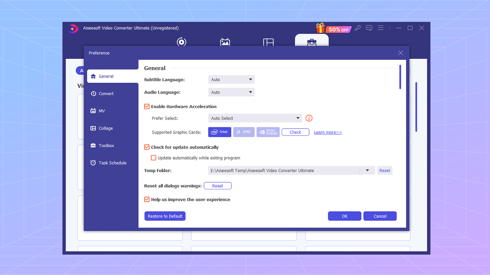Expand the Temp Folder dropdown

click(x=367, y=170)
